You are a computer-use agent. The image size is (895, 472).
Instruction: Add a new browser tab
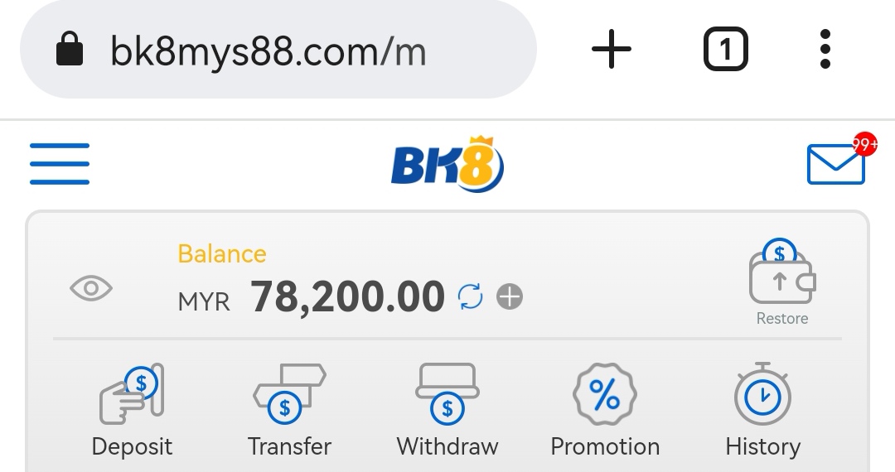click(612, 49)
